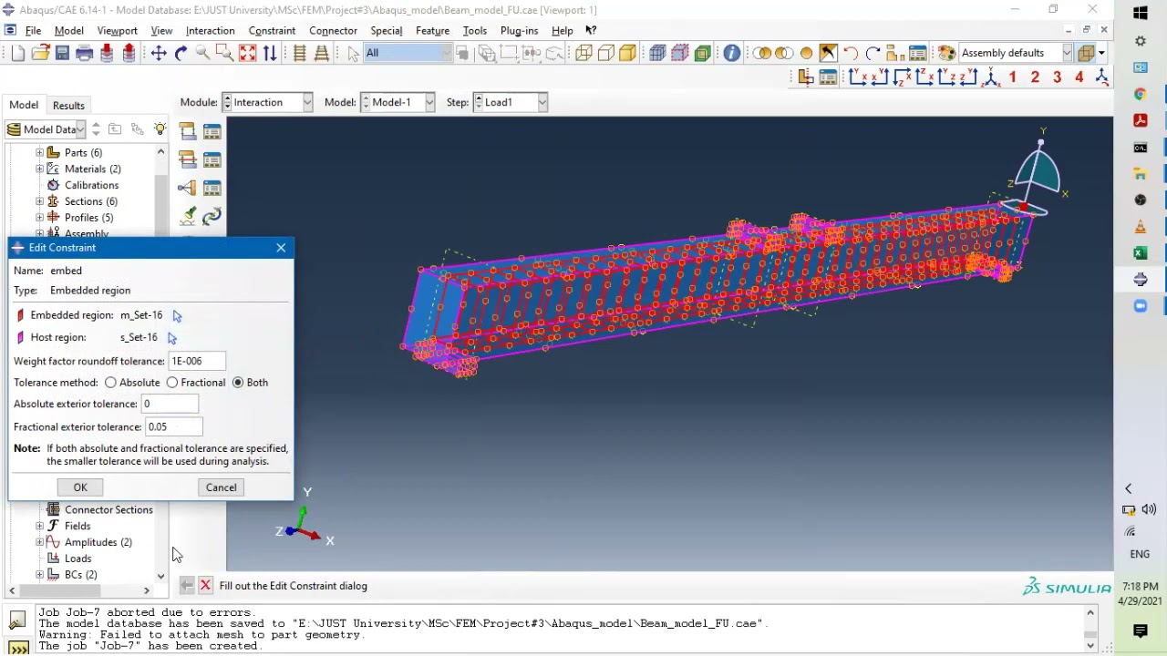Click the Auto-Fit View icon
Image resolution: width=1167 pixels, height=656 pixels.
(x=247, y=53)
